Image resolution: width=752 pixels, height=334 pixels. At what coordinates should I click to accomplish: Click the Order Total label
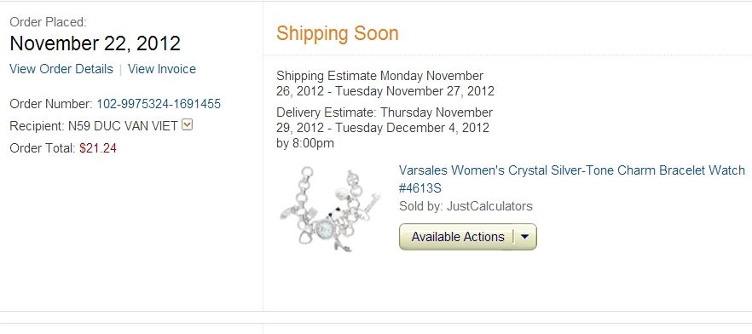pos(43,148)
